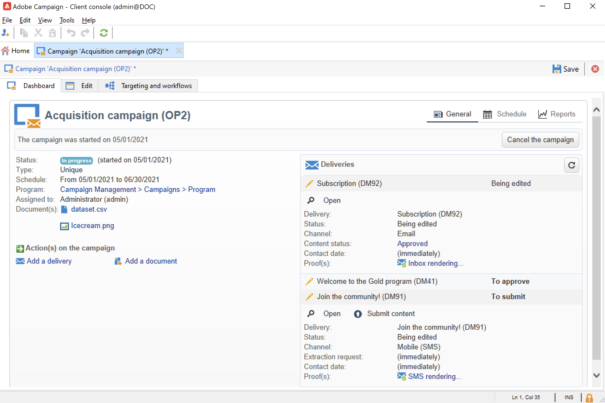The image size is (605, 403).
Task: Expand the Welcome to the Gold program delivery
Action: pyautogui.click(x=377, y=281)
